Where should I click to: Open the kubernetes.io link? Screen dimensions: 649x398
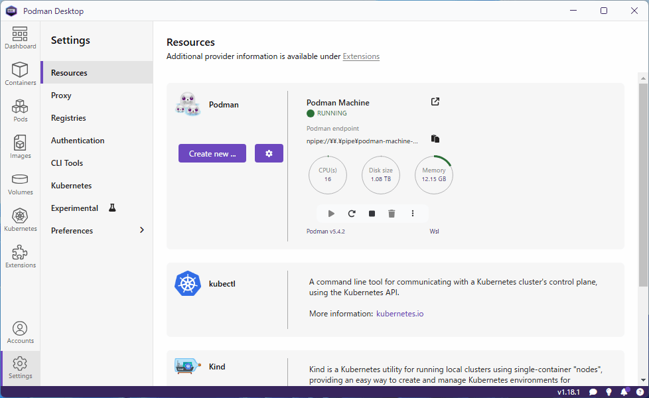tap(400, 314)
